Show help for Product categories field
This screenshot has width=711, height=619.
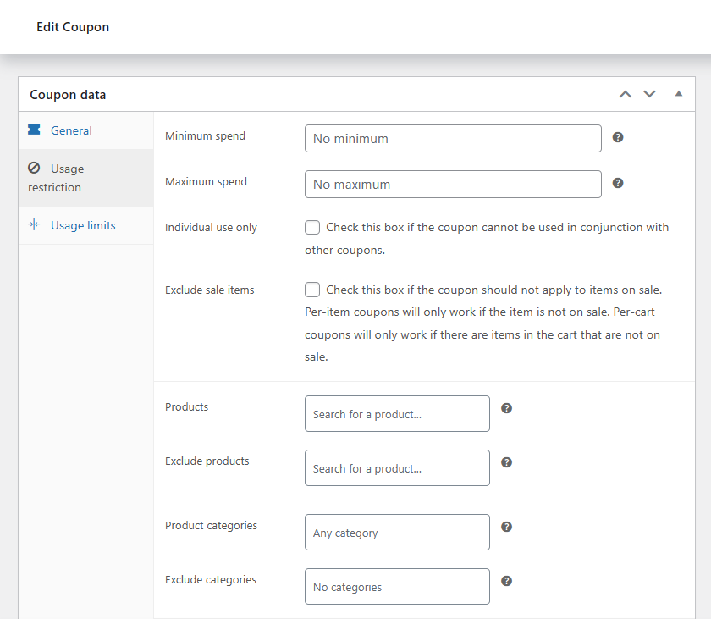(506, 527)
